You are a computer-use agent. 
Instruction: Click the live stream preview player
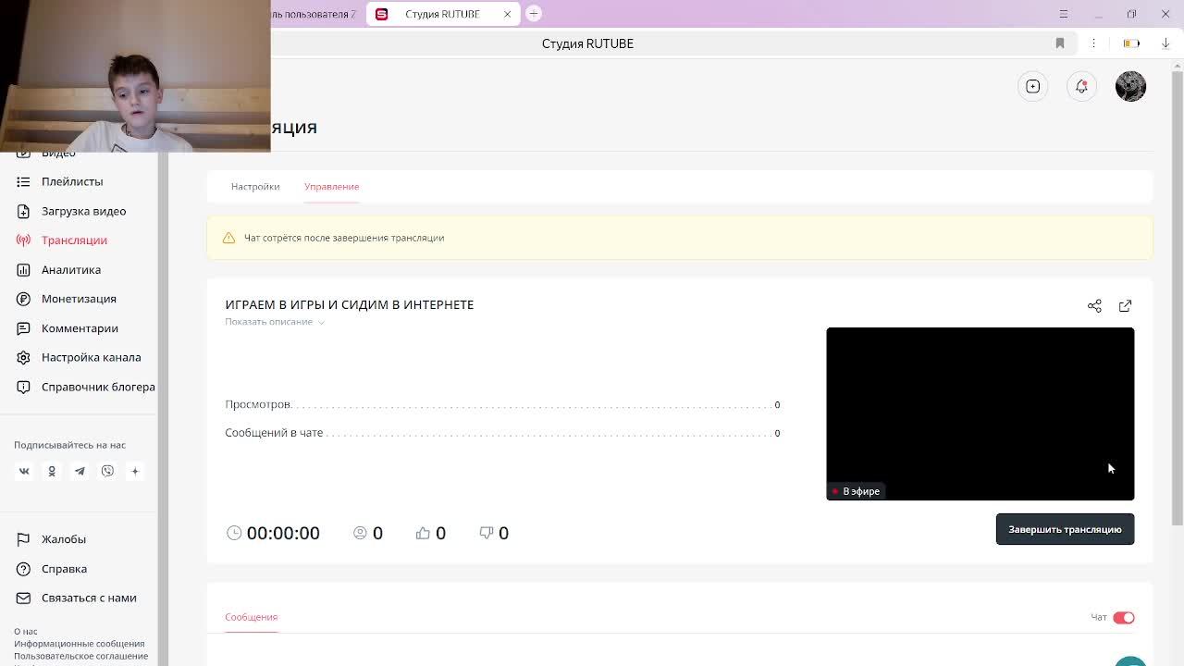(980, 413)
